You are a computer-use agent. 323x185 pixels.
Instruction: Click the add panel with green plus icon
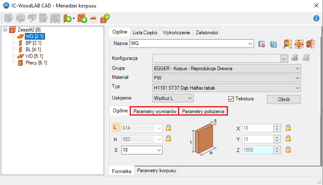[67, 18]
